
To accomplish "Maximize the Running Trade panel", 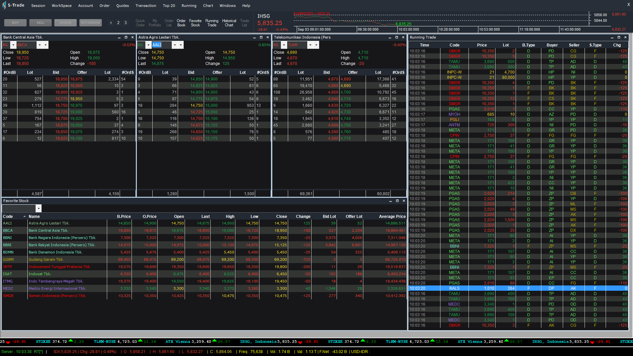I will pyautogui.click(x=619, y=37).
